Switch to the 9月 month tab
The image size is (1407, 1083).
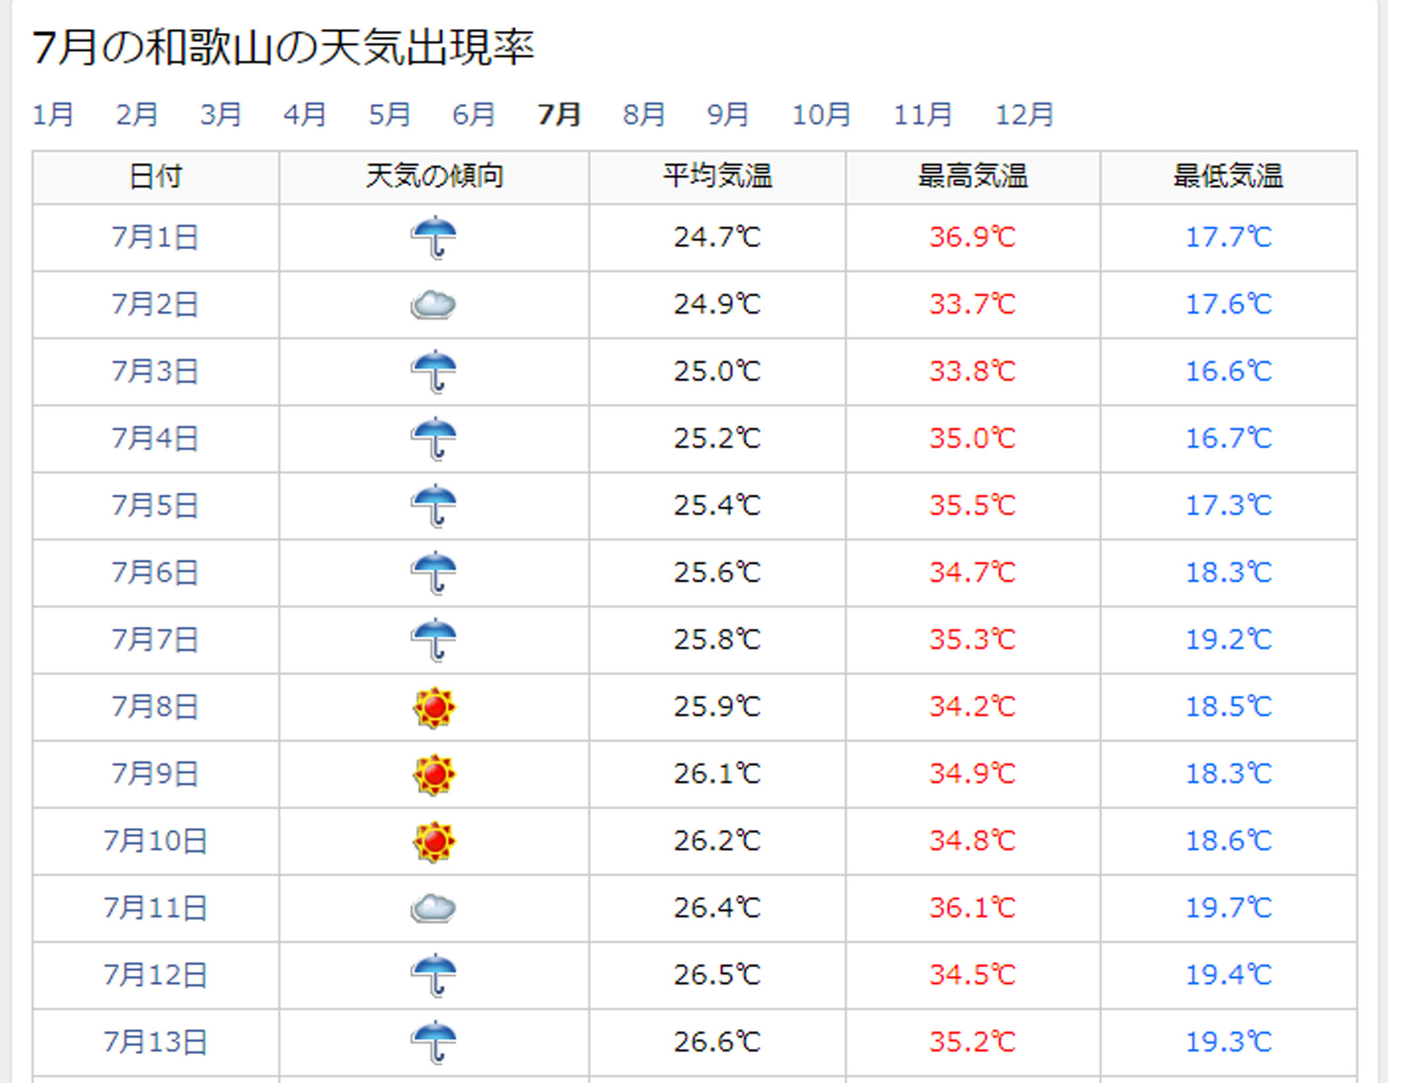(728, 115)
